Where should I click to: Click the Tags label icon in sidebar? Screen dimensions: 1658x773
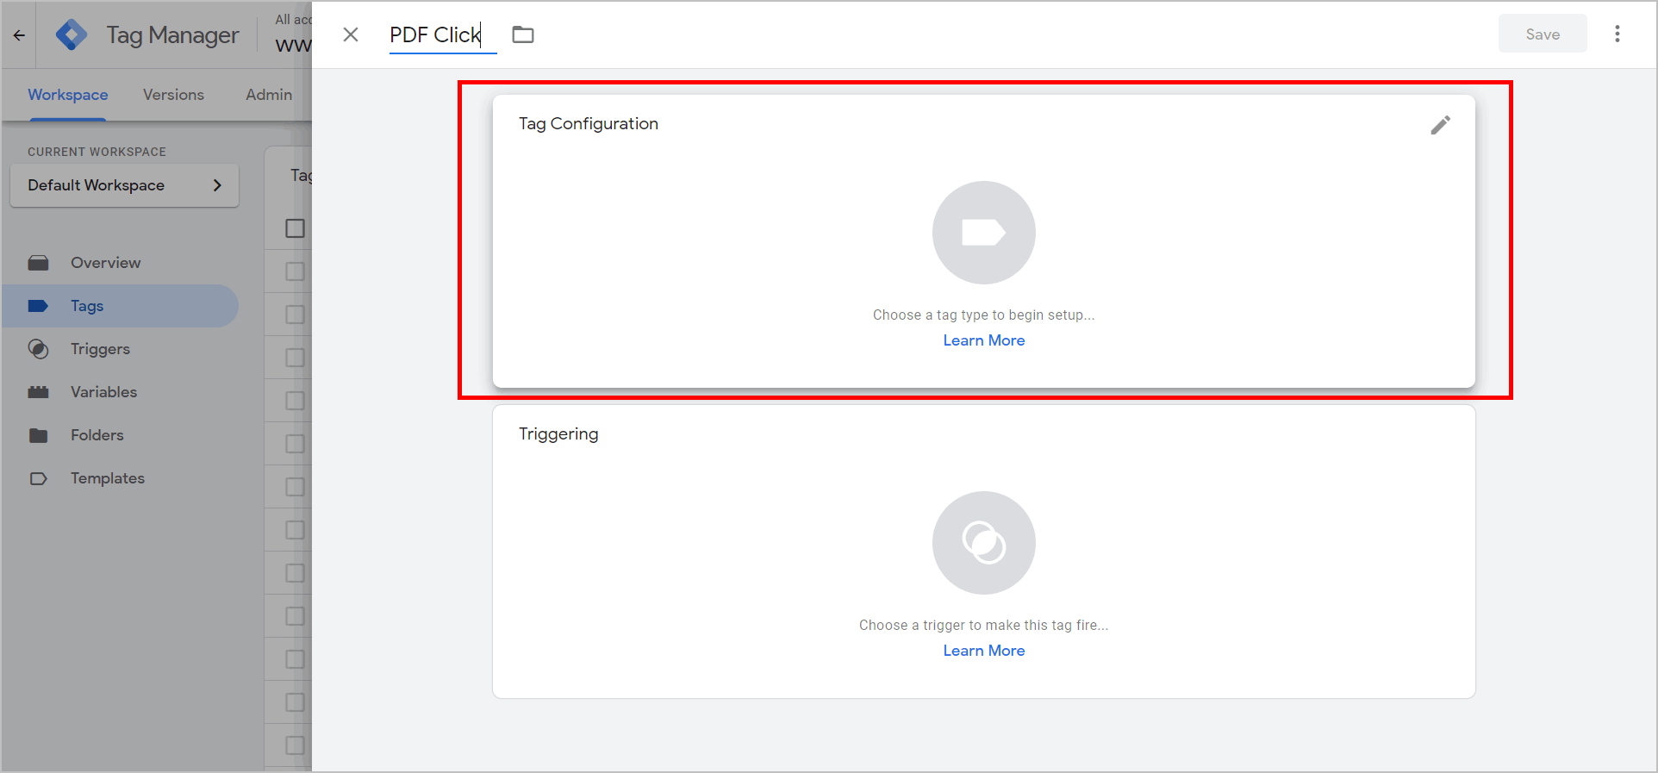(38, 306)
